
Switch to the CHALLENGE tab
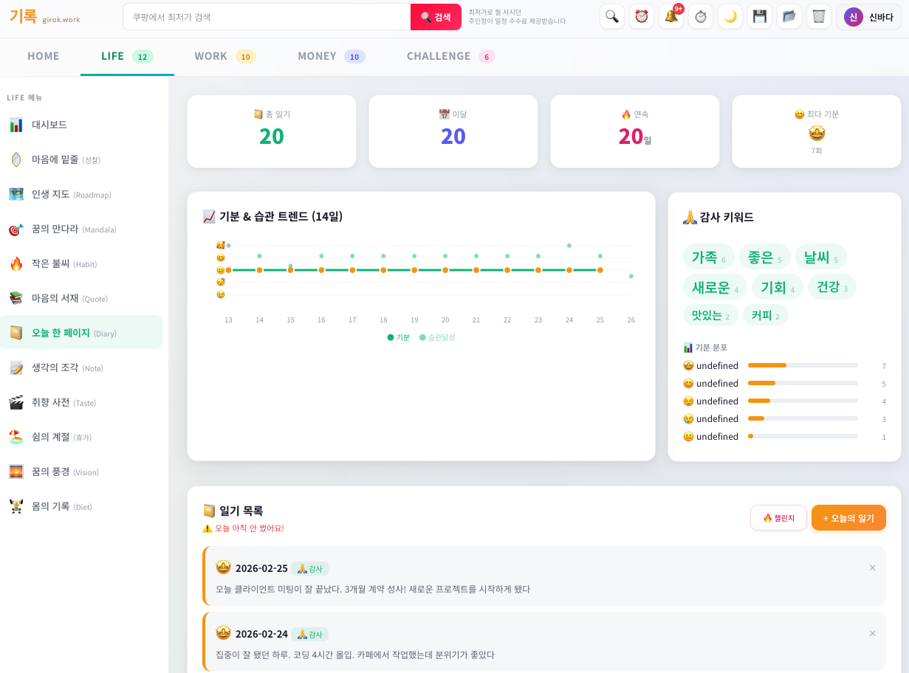(439, 55)
